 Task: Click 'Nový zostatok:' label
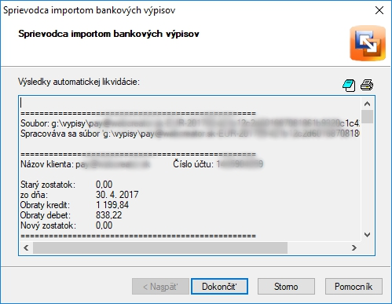click(x=48, y=225)
